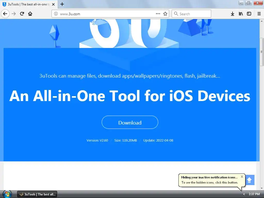Click the scroll-to-top arrow button
The width and height of the screenshot is (264, 198).
(249, 180)
